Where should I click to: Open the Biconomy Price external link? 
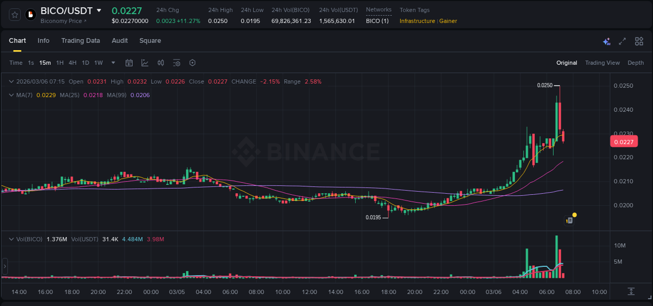click(x=65, y=21)
